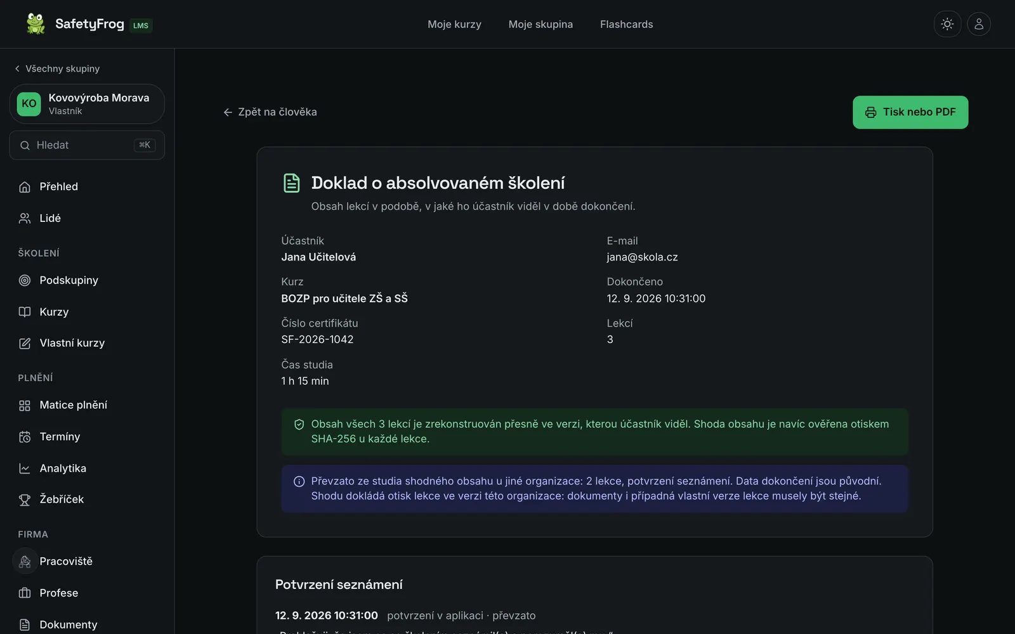Open Dokumenty file icon in sidebar

pos(25,624)
